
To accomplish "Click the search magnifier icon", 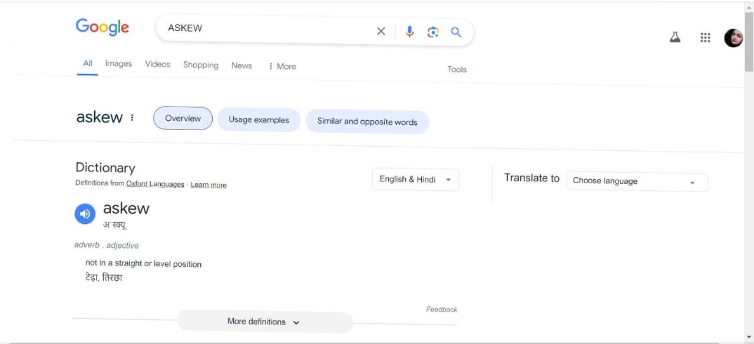I will click(455, 32).
